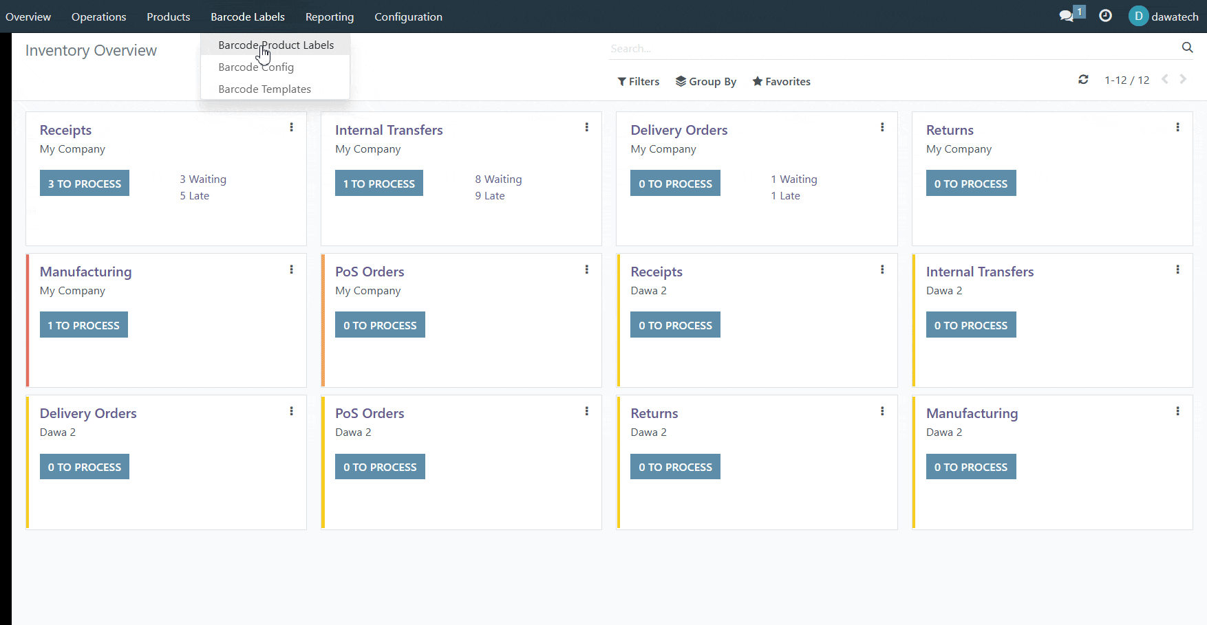Open the Products menu
This screenshot has height=625, width=1207.
168,17
